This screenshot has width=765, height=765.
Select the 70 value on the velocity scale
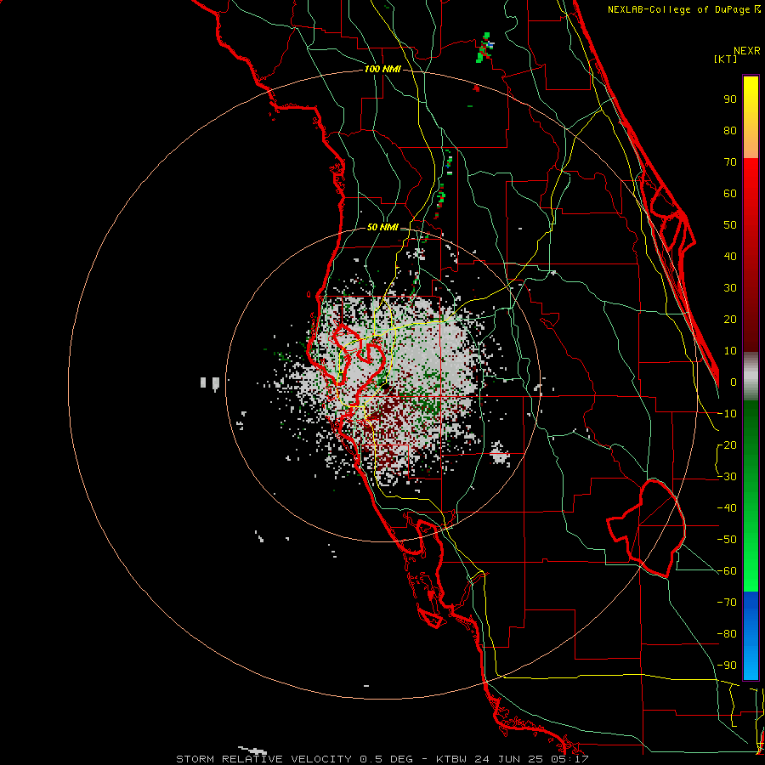(730, 162)
